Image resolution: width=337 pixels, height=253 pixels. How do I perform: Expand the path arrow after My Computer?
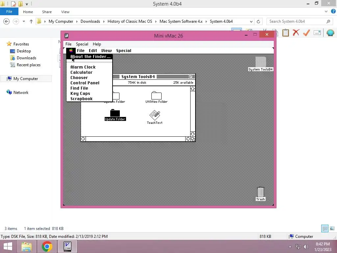(x=77, y=21)
